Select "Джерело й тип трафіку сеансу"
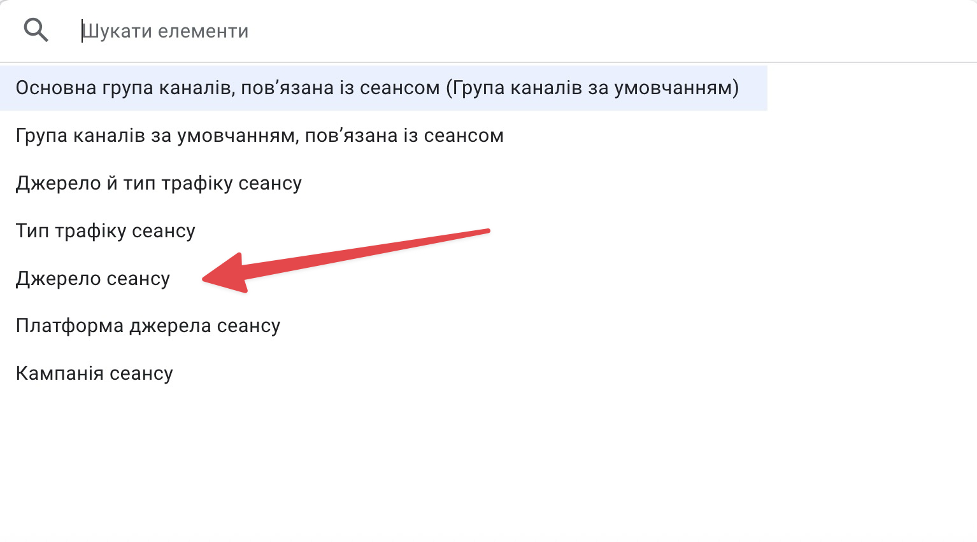977x542 pixels. [x=159, y=183]
